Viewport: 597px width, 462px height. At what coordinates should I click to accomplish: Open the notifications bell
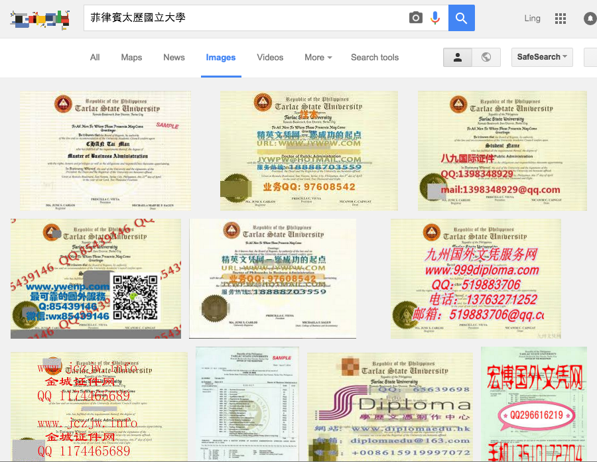coord(590,19)
